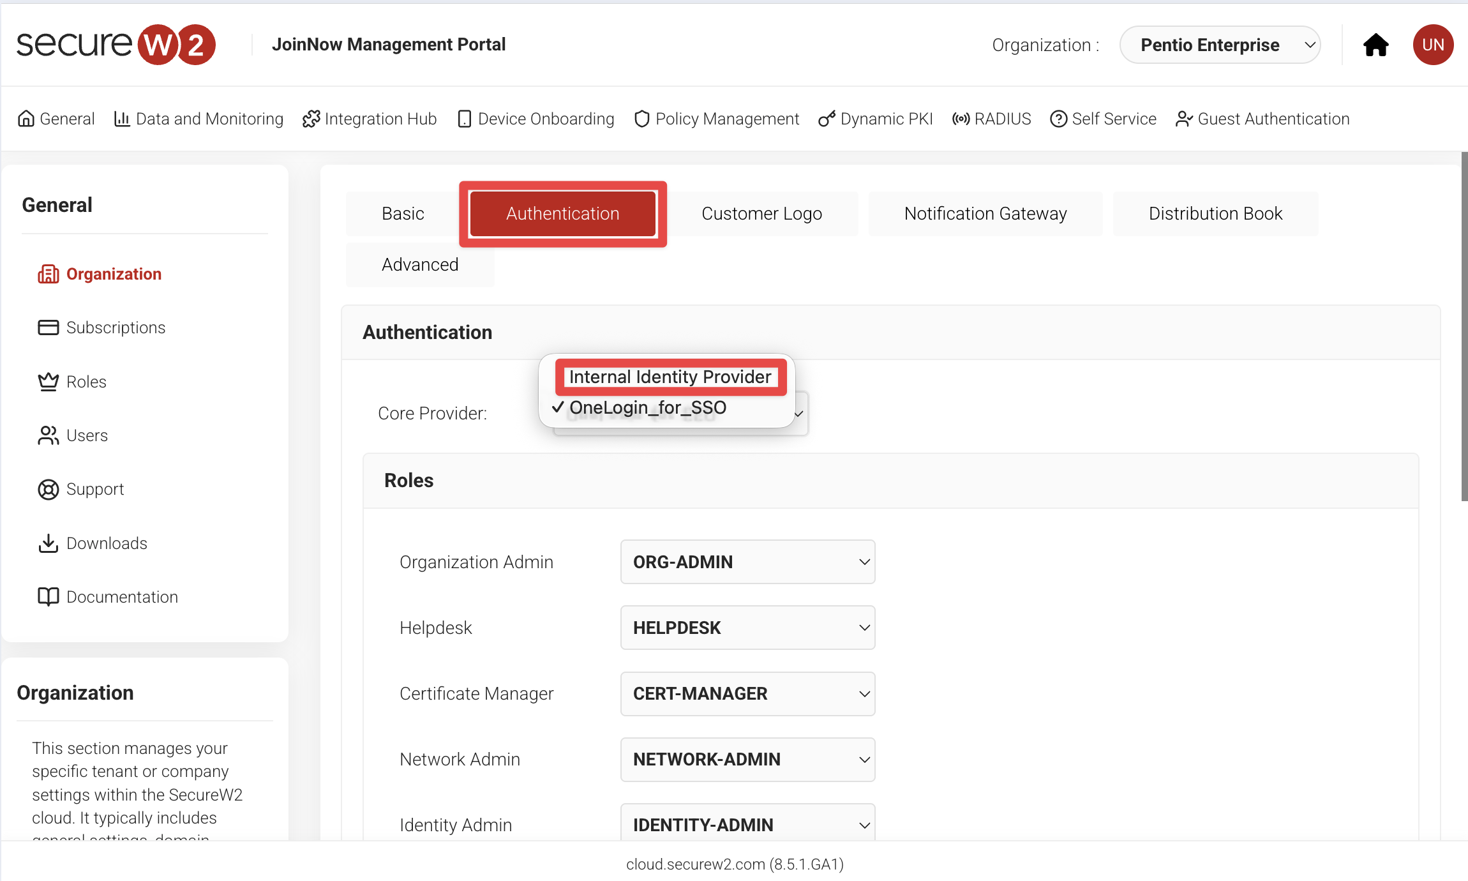Image resolution: width=1468 pixels, height=881 pixels.
Task: Click the Roles crown icon
Action: pyautogui.click(x=49, y=382)
